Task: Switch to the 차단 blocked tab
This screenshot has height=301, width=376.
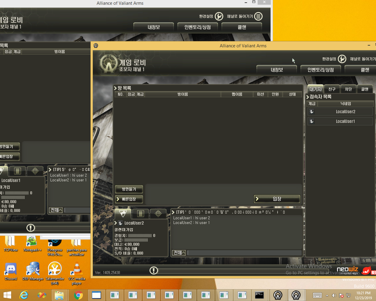Action: pos(348,89)
